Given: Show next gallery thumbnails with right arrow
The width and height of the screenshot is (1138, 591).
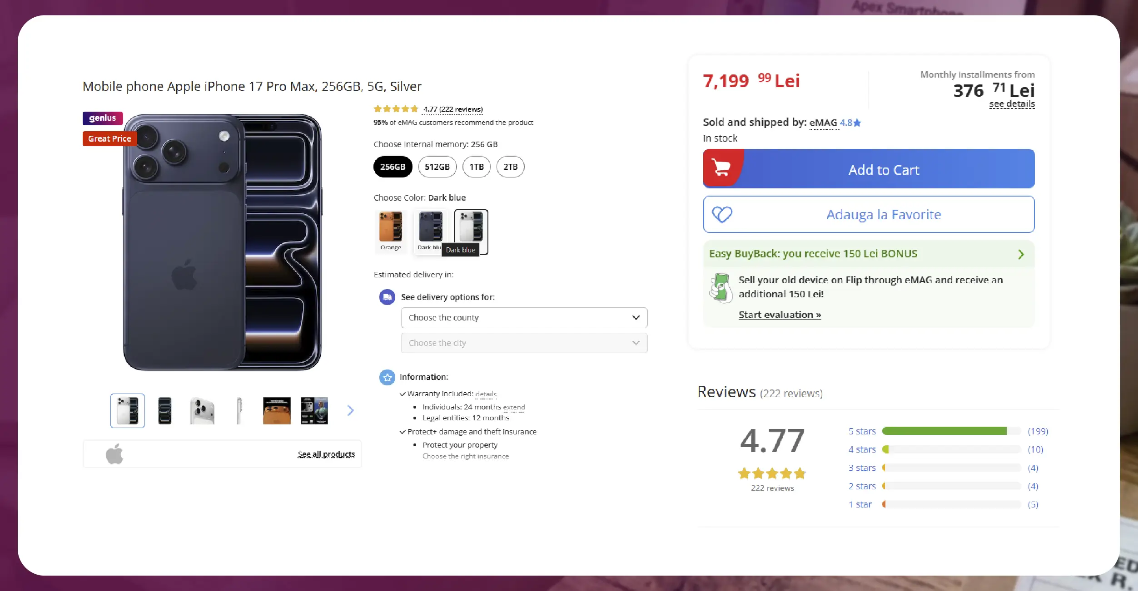Looking at the screenshot, I should tap(350, 410).
